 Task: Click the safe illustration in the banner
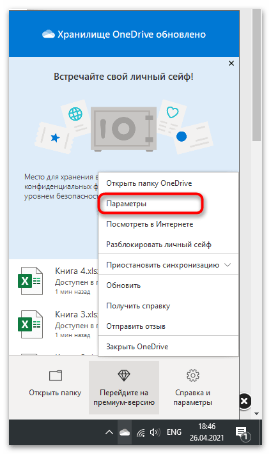coord(124,128)
